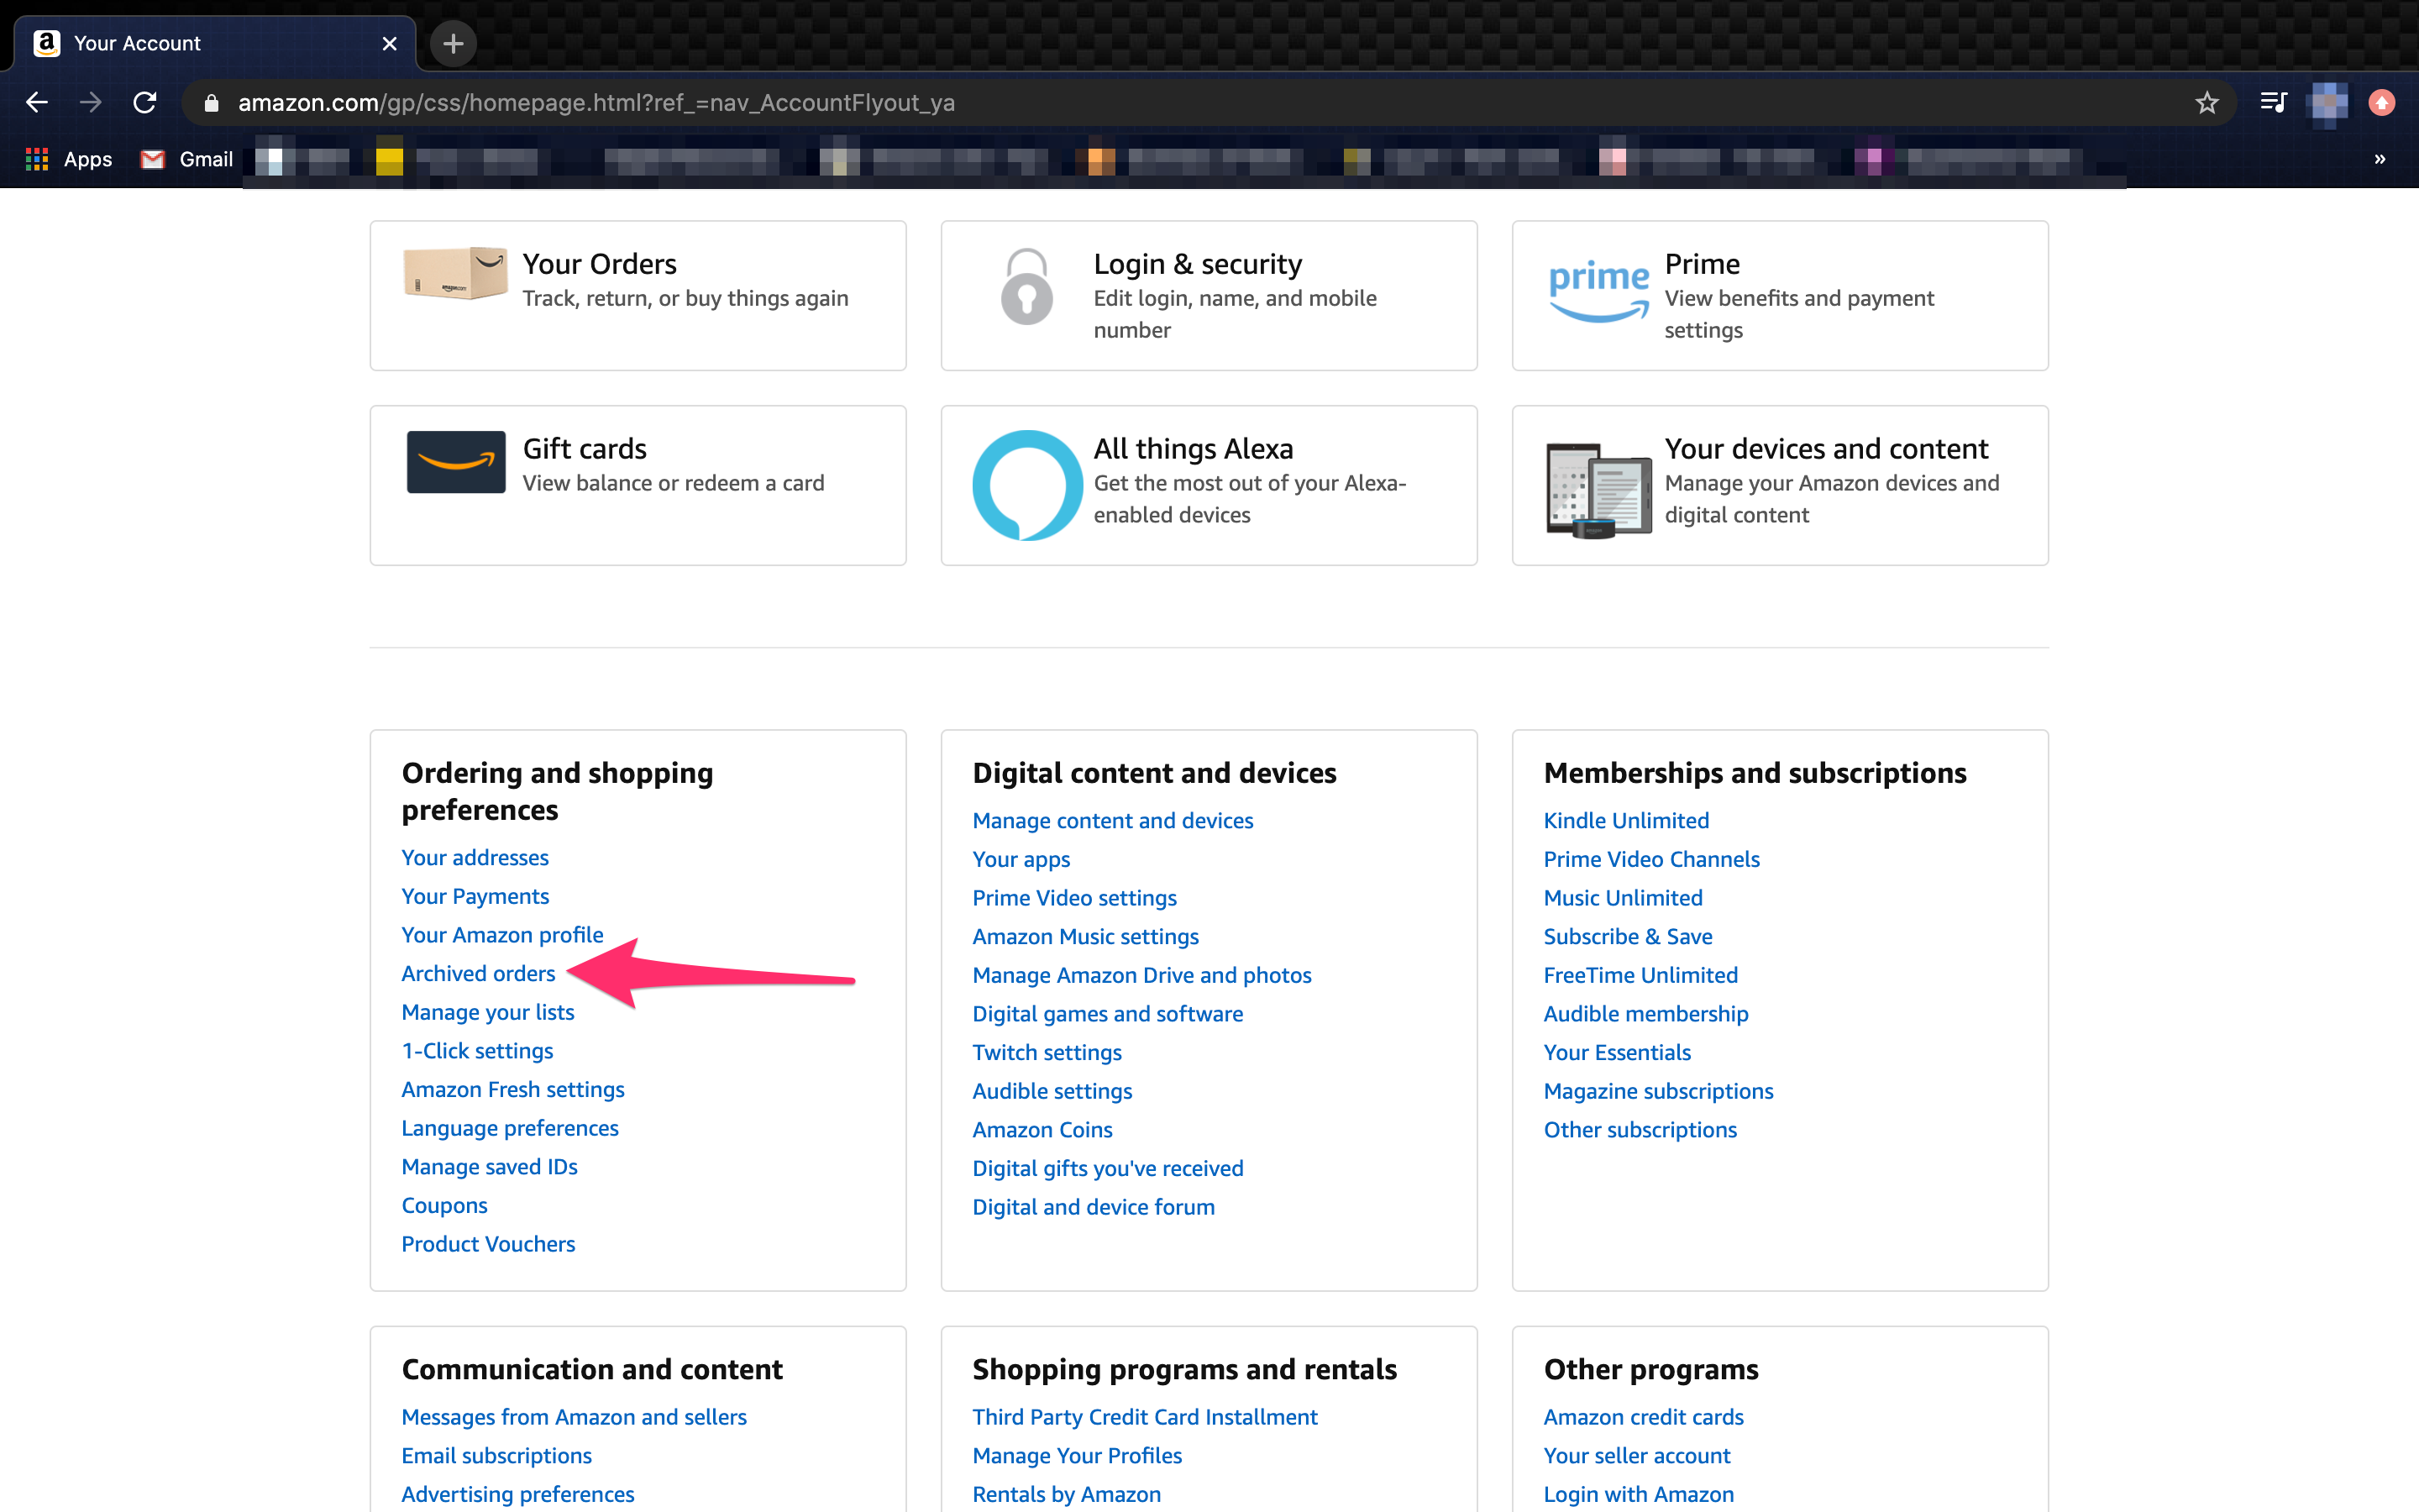Open Archived orders link
The width and height of the screenshot is (2419, 1512).
(479, 972)
